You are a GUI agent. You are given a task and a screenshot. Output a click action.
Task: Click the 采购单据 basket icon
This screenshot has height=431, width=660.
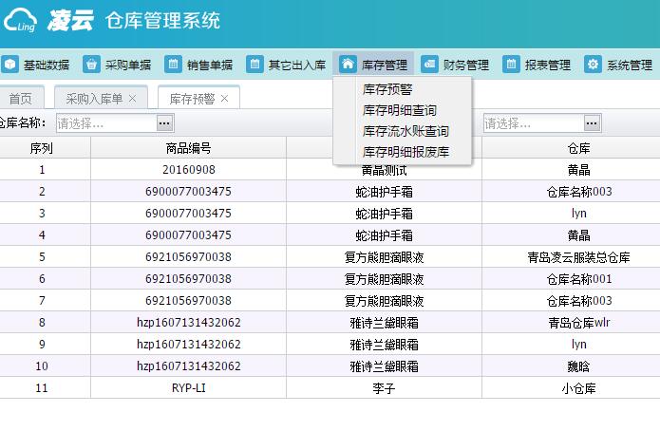tap(92, 65)
